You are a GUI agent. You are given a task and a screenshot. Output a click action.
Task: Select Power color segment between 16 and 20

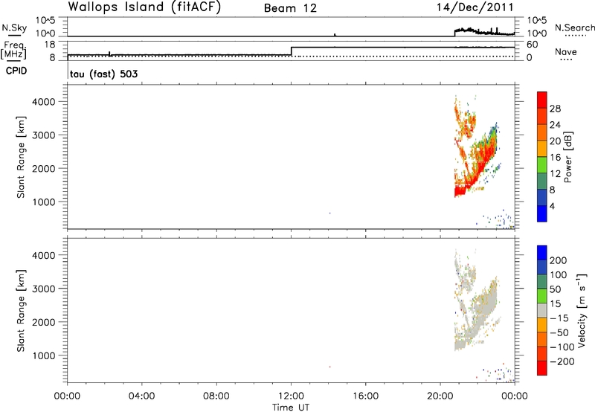[542, 149]
